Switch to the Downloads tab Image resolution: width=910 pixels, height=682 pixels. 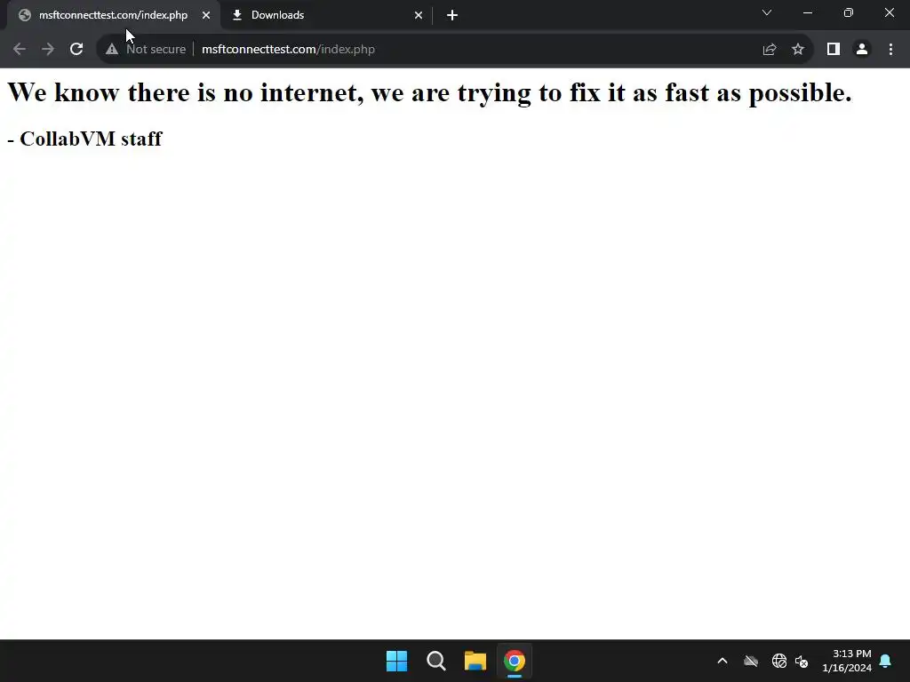327,15
